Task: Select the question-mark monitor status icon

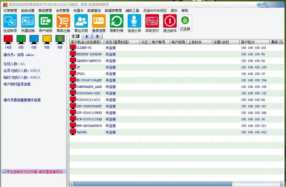Action: tap(60, 40)
